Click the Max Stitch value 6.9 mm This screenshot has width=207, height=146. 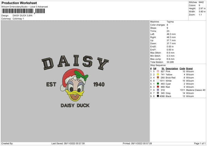click(170, 53)
